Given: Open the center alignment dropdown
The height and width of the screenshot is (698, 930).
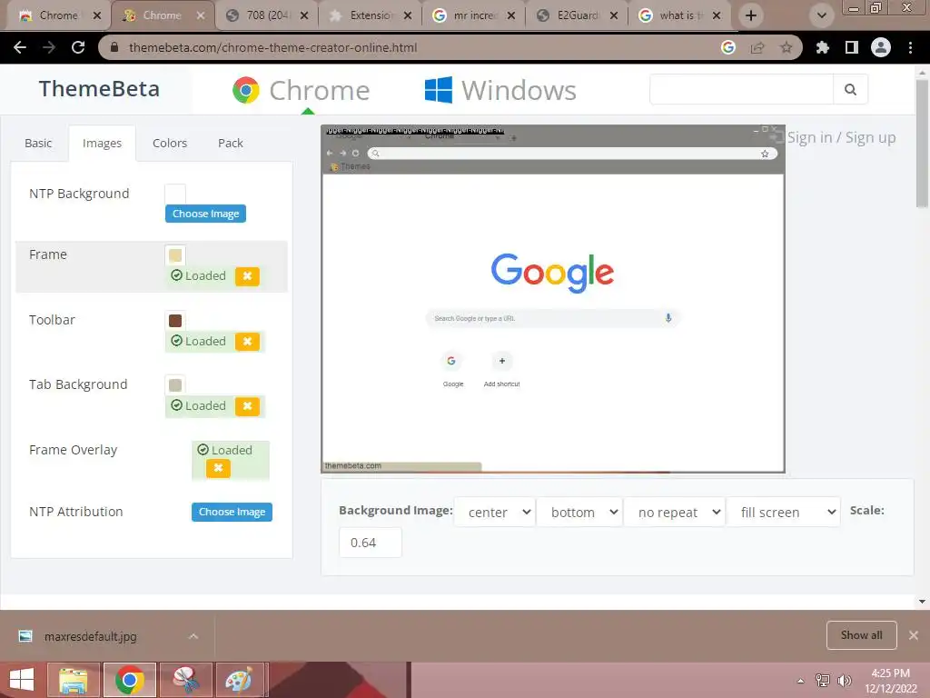Looking at the screenshot, I should [495, 512].
